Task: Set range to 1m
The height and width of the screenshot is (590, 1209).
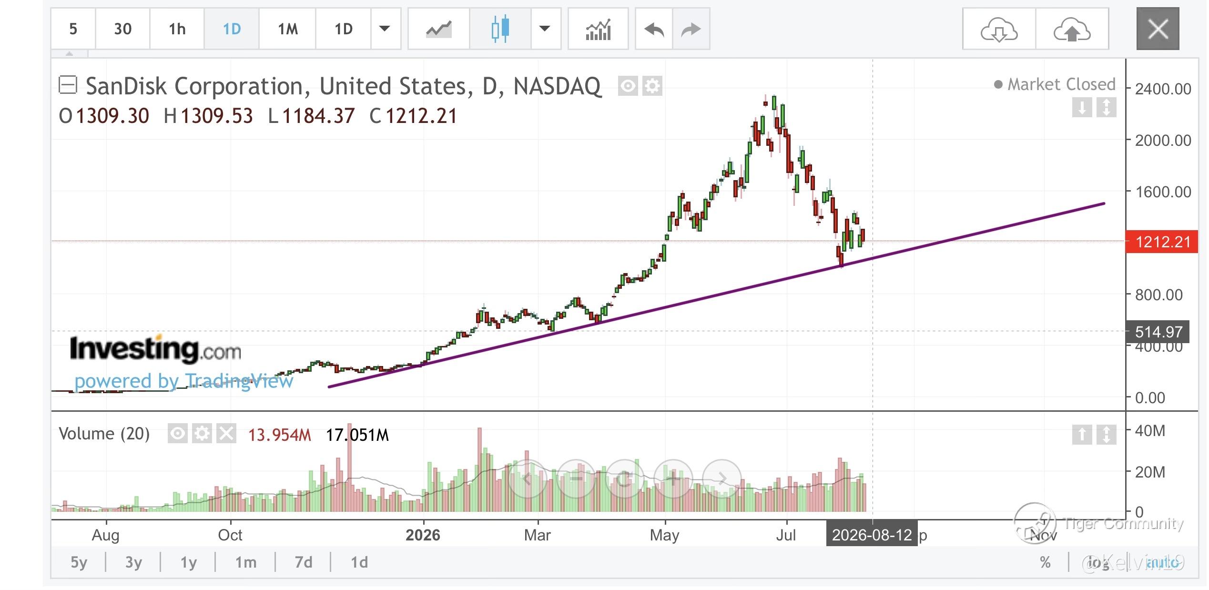Action: [x=245, y=562]
